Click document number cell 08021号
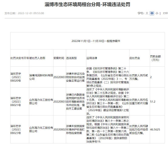 16,101
